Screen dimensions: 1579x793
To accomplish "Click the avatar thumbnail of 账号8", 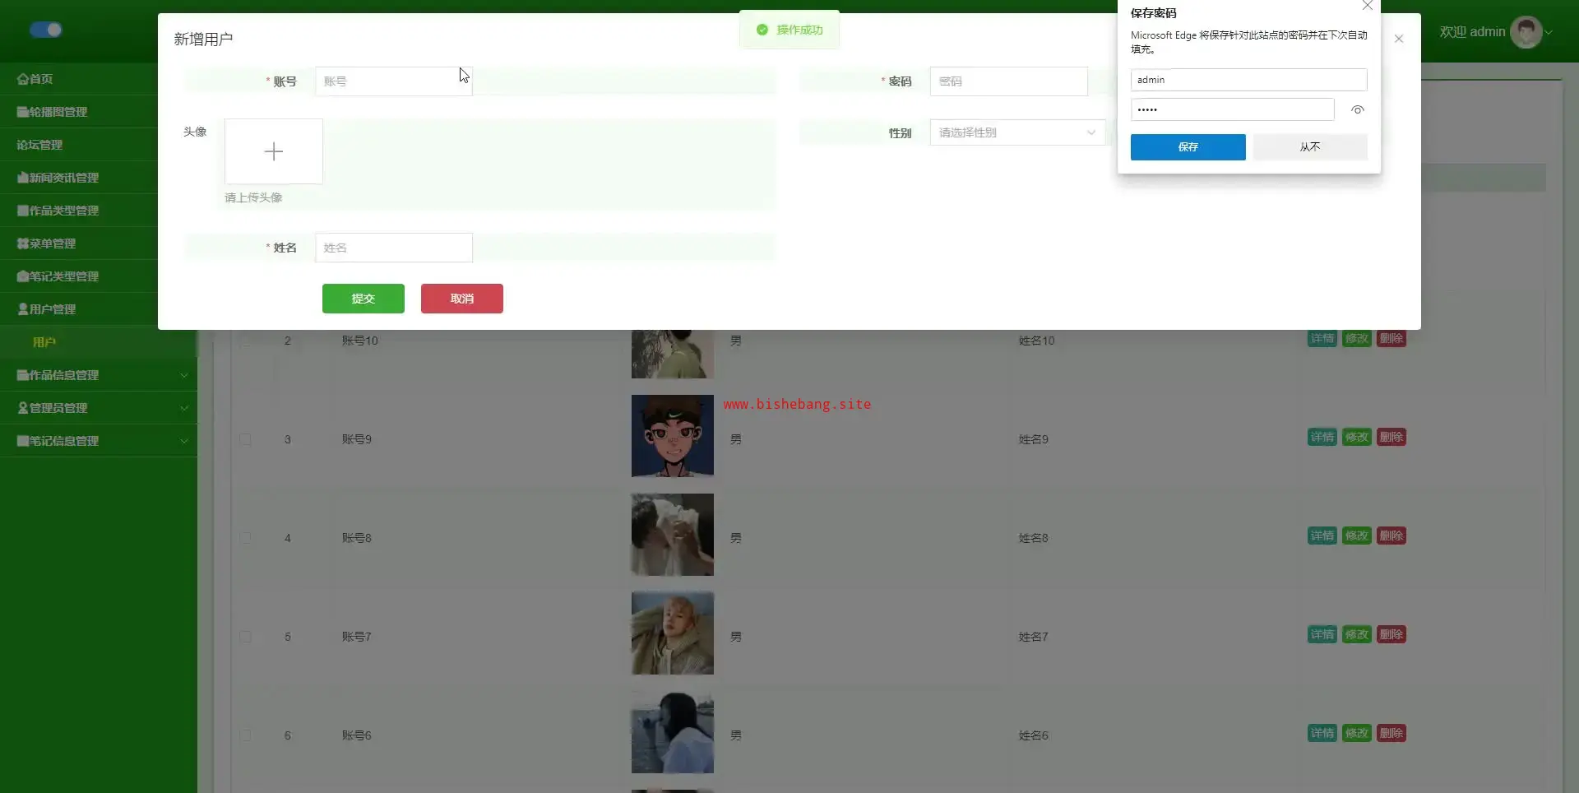I will pyautogui.click(x=673, y=535).
